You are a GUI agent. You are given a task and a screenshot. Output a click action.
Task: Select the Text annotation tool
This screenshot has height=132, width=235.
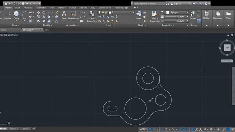pyautogui.click(x=64, y=15)
